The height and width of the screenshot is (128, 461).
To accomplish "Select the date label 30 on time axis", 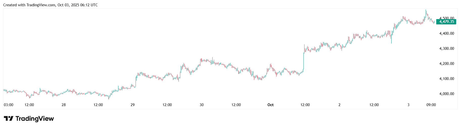I will pyautogui.click(x=201, y=105).
